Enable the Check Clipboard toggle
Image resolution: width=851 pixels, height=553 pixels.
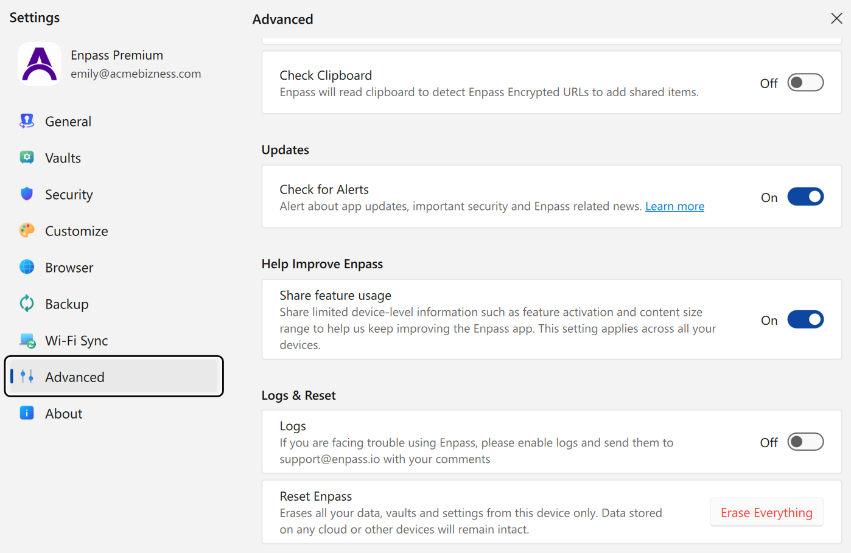pos(805,83)
